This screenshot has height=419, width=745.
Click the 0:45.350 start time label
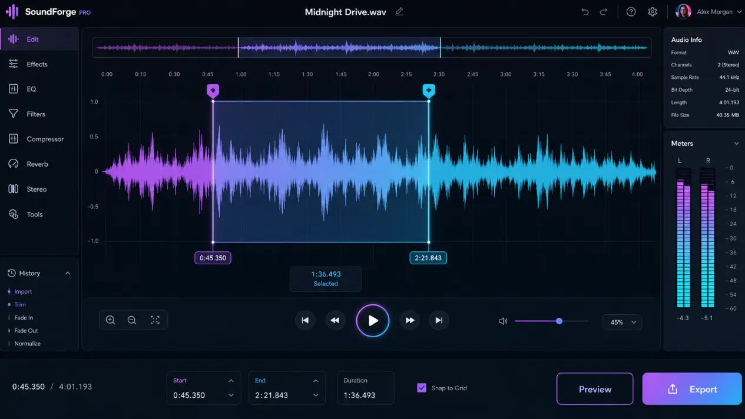[x=213, y=258]
